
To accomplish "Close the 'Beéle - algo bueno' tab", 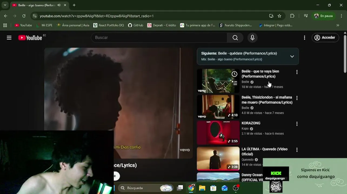I will pyautogui.click(x=65, y=5).
